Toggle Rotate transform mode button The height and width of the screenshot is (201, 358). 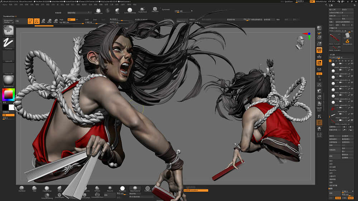[x=55, y=21]
